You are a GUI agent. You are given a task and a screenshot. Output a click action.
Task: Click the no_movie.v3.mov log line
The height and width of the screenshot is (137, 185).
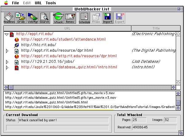(x=60, y=93)
